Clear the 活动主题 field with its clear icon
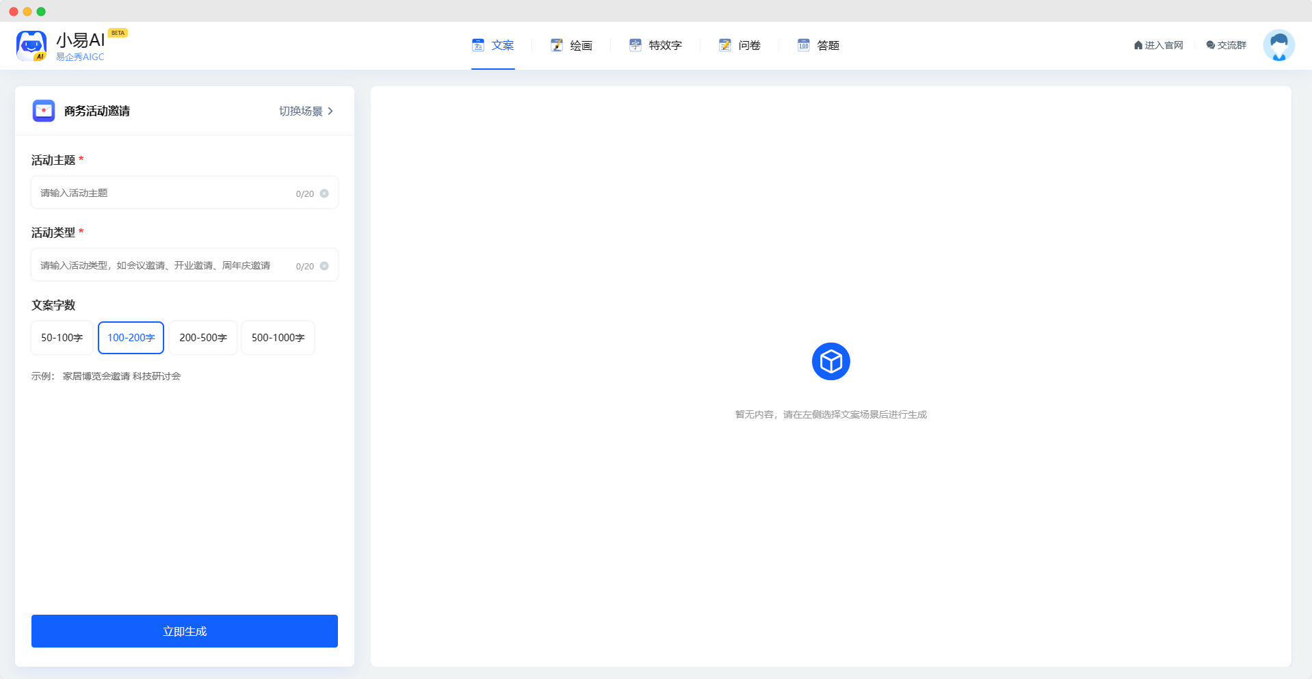This screenshot has height=679, width=1312. coord(324,194)
